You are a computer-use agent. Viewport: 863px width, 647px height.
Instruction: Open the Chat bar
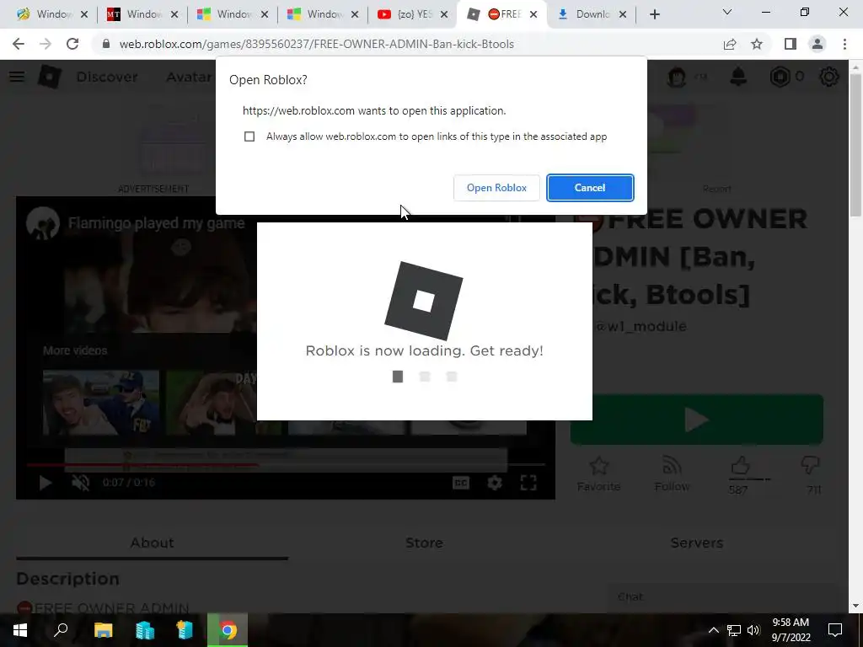point(721,597)
